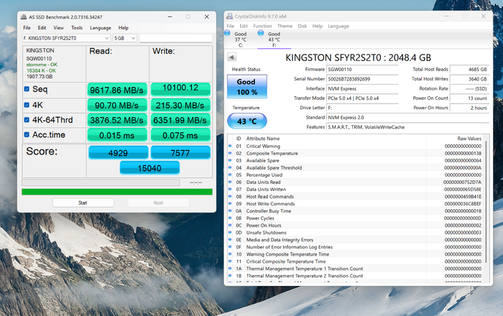Click the status dot beside Composite Temperature
This screenshot has height=316, width=503.
(230, 153)
